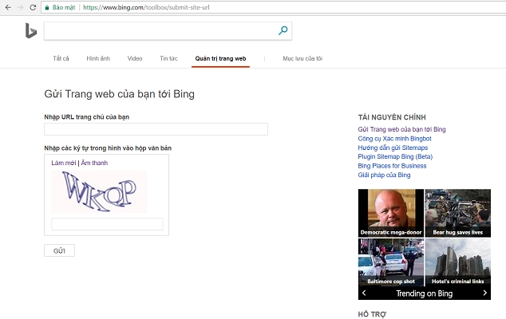This screenshot has width=506, height=319.
Task: Click the captcha text input box
Action: pyautogui.click(x=107, y=224)
